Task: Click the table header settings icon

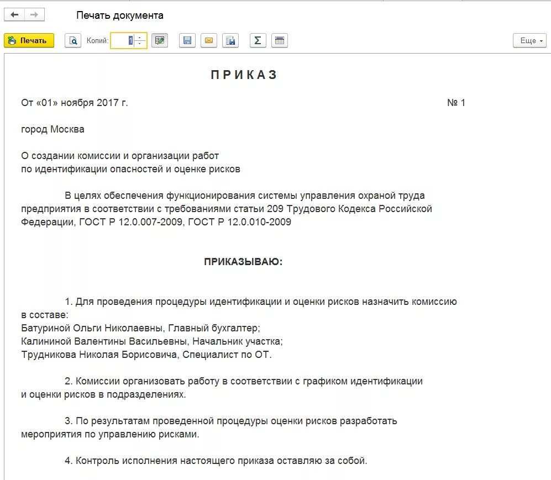Action: [279, 40]
